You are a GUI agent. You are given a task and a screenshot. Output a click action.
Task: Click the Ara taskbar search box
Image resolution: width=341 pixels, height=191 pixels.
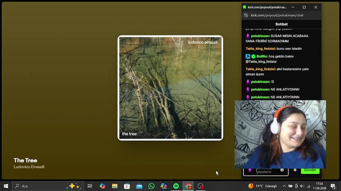[48, 186]
